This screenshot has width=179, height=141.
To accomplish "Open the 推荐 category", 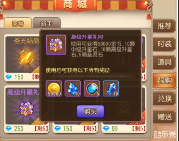I will pos(164,26).
